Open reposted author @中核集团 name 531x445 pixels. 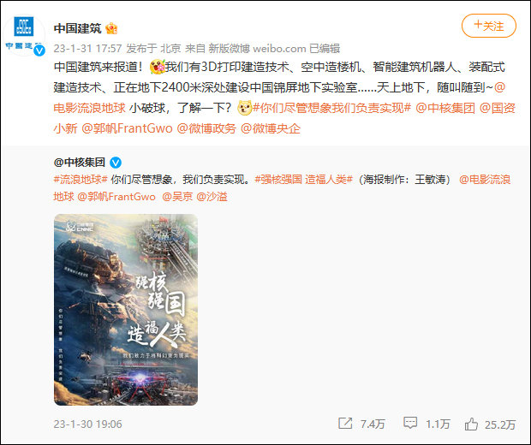click(x=80, y=163)
